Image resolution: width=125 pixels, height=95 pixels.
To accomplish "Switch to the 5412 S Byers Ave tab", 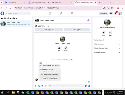I will pyautogui.click(x=38, y=3).
